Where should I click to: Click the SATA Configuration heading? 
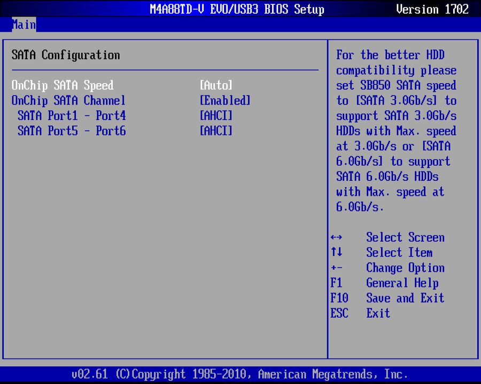65,55
